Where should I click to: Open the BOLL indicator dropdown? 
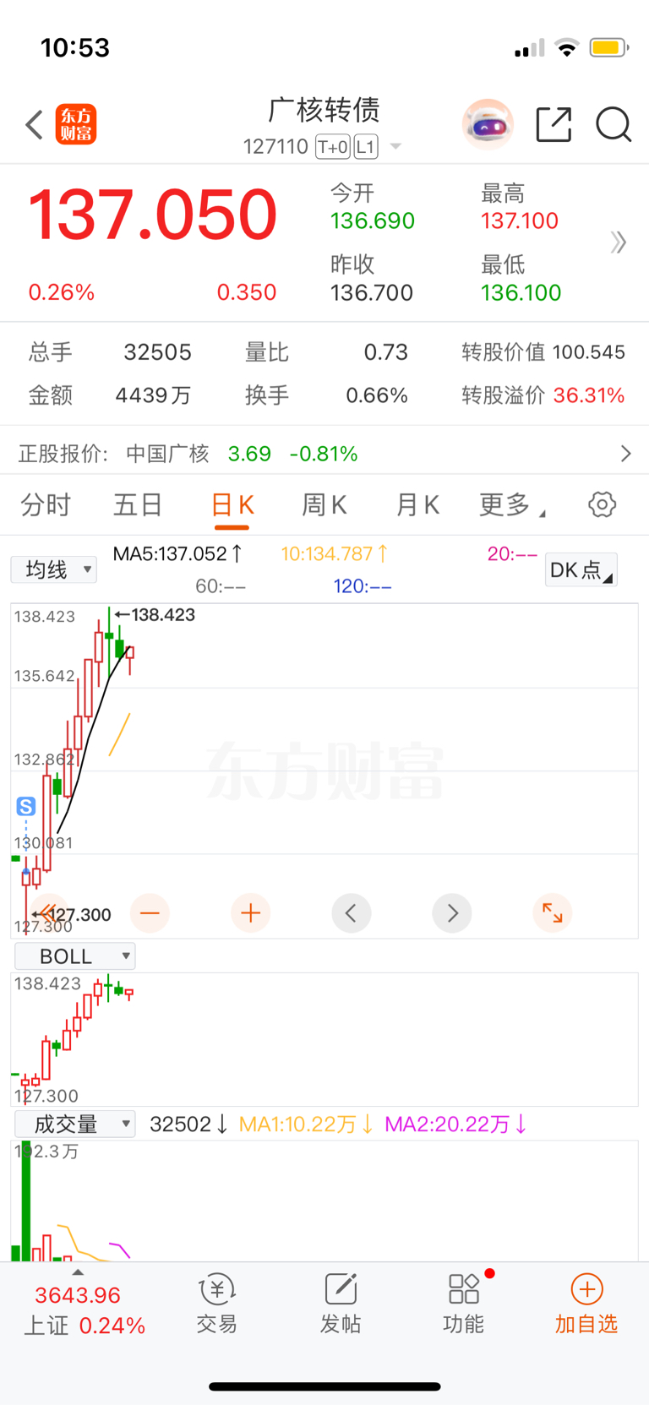[75, 956]
